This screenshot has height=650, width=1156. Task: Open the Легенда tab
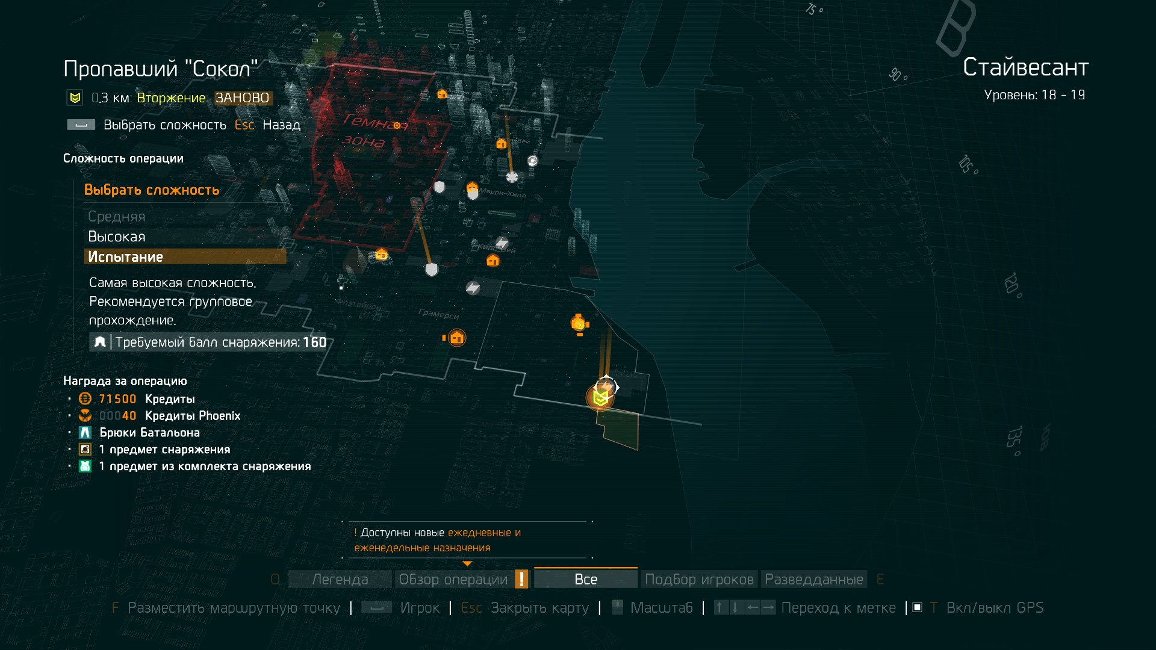pyautogui.click(x=340, y=579)
